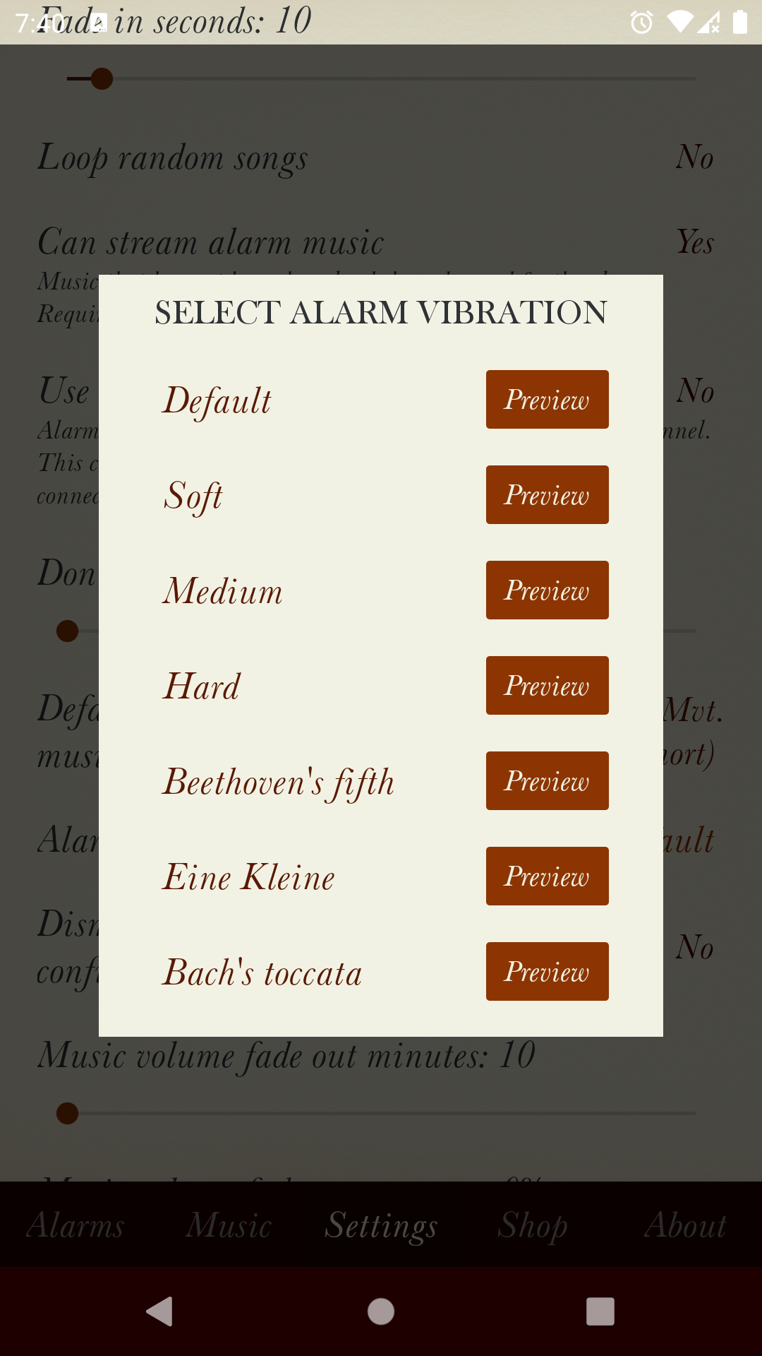762x1356 pixels.
Task: Preview Beethoven's fifth vibration
Action: (548, 781)
